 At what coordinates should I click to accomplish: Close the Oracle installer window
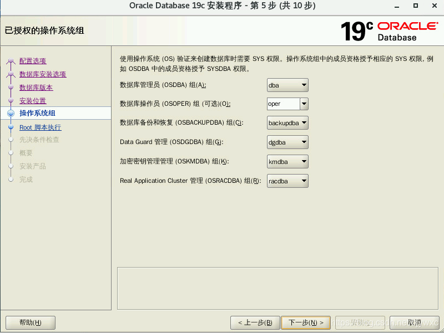coord(435,6)
